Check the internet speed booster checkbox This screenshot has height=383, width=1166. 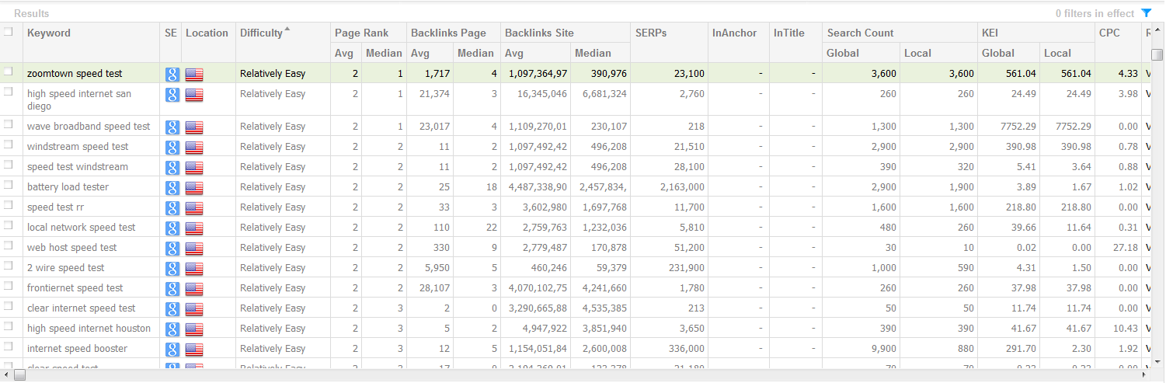(x=9, y=346)
